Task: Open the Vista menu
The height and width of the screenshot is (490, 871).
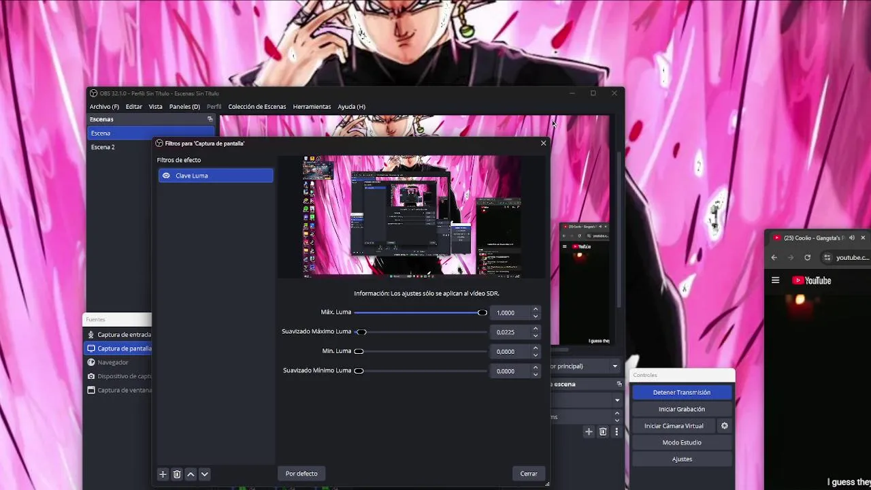Action: click(156, 107)
